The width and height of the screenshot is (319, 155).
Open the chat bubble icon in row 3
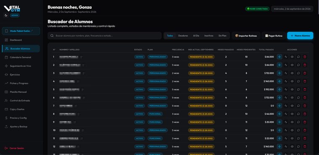tap(298, 73)
